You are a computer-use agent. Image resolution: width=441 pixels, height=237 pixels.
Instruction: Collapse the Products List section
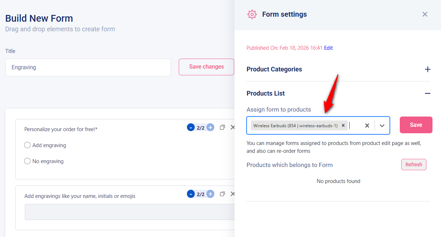point(427,93)
